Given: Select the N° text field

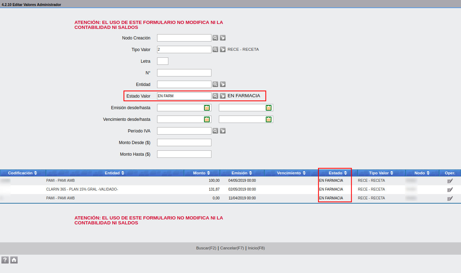Looking at the screenshot, I should (184, 73).
